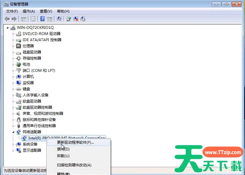Expand the 处理器 node
The height and width of the screenshot is (175, 245).
[13, 46]
